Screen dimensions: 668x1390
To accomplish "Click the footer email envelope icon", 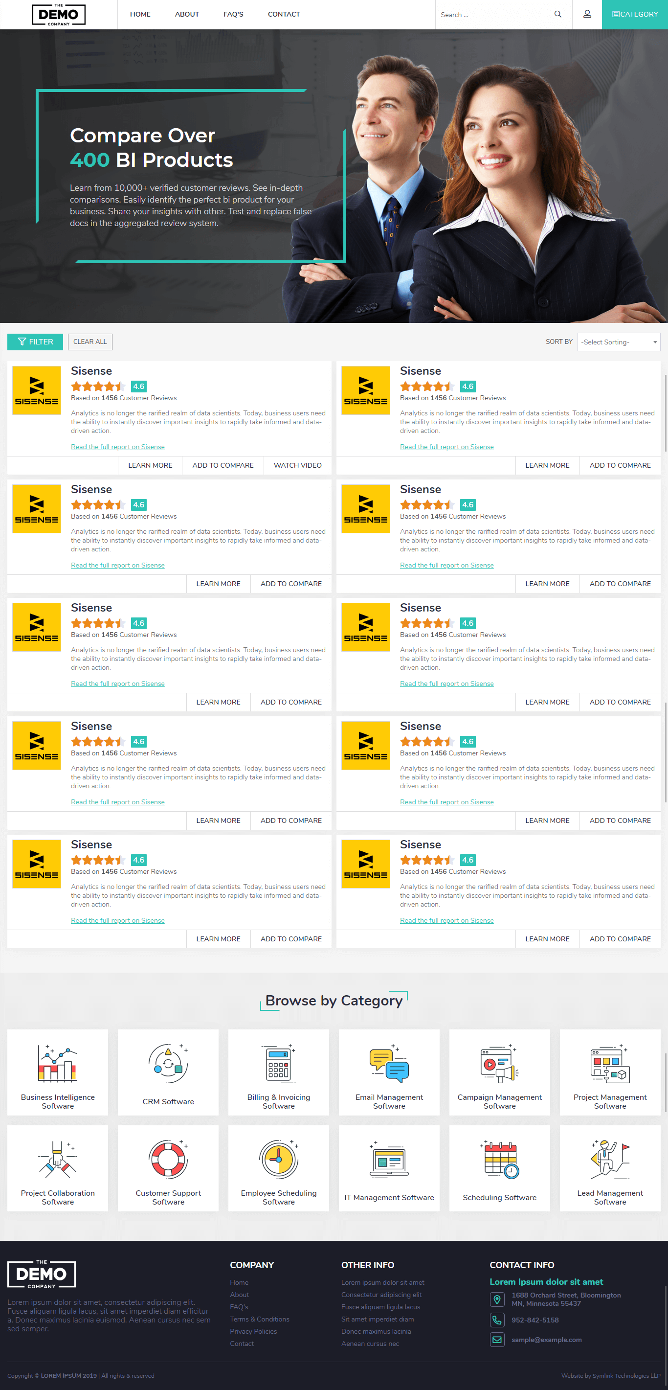I will click(497, 1339).
